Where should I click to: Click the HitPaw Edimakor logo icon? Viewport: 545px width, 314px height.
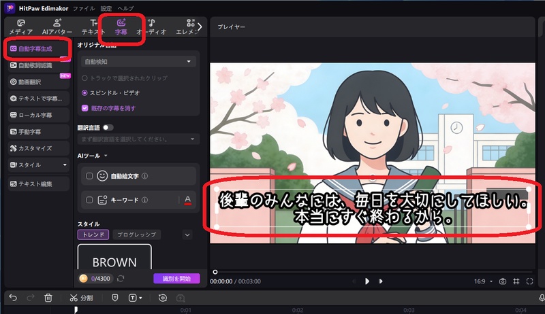10,8
